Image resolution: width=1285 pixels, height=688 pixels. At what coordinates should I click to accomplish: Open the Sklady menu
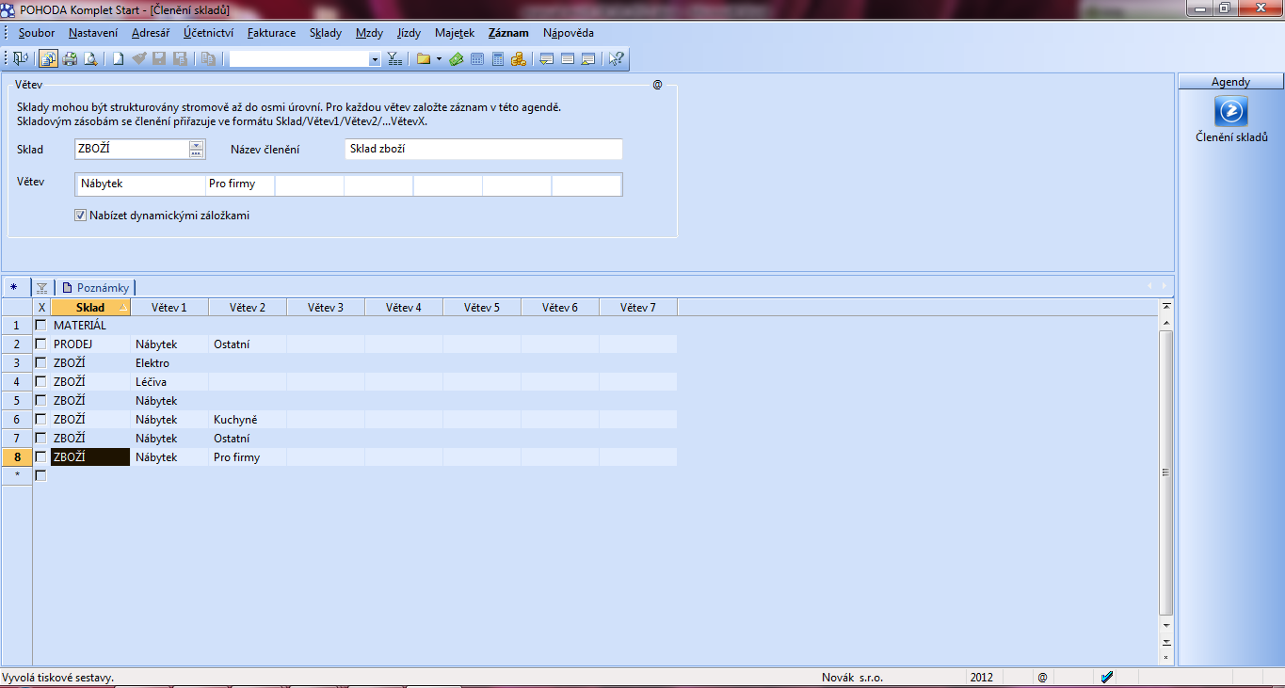[x=326, y=33]
